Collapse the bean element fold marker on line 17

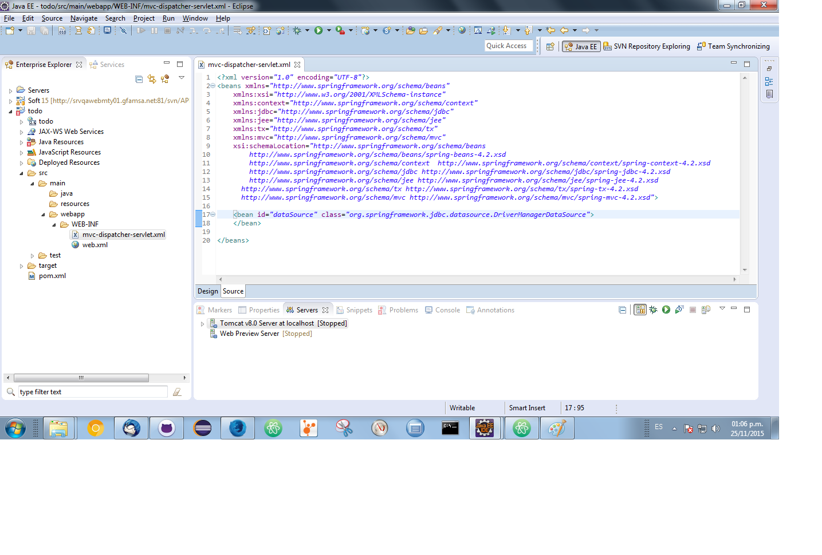(213, 215)
